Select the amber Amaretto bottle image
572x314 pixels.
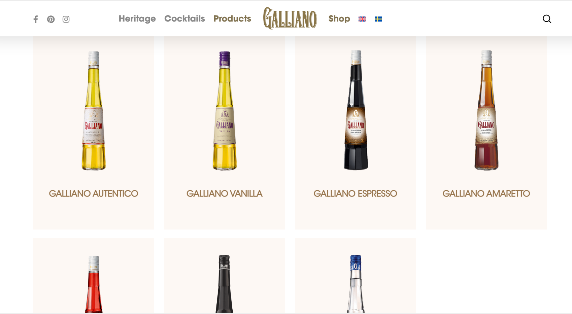(x=486, y=110)
